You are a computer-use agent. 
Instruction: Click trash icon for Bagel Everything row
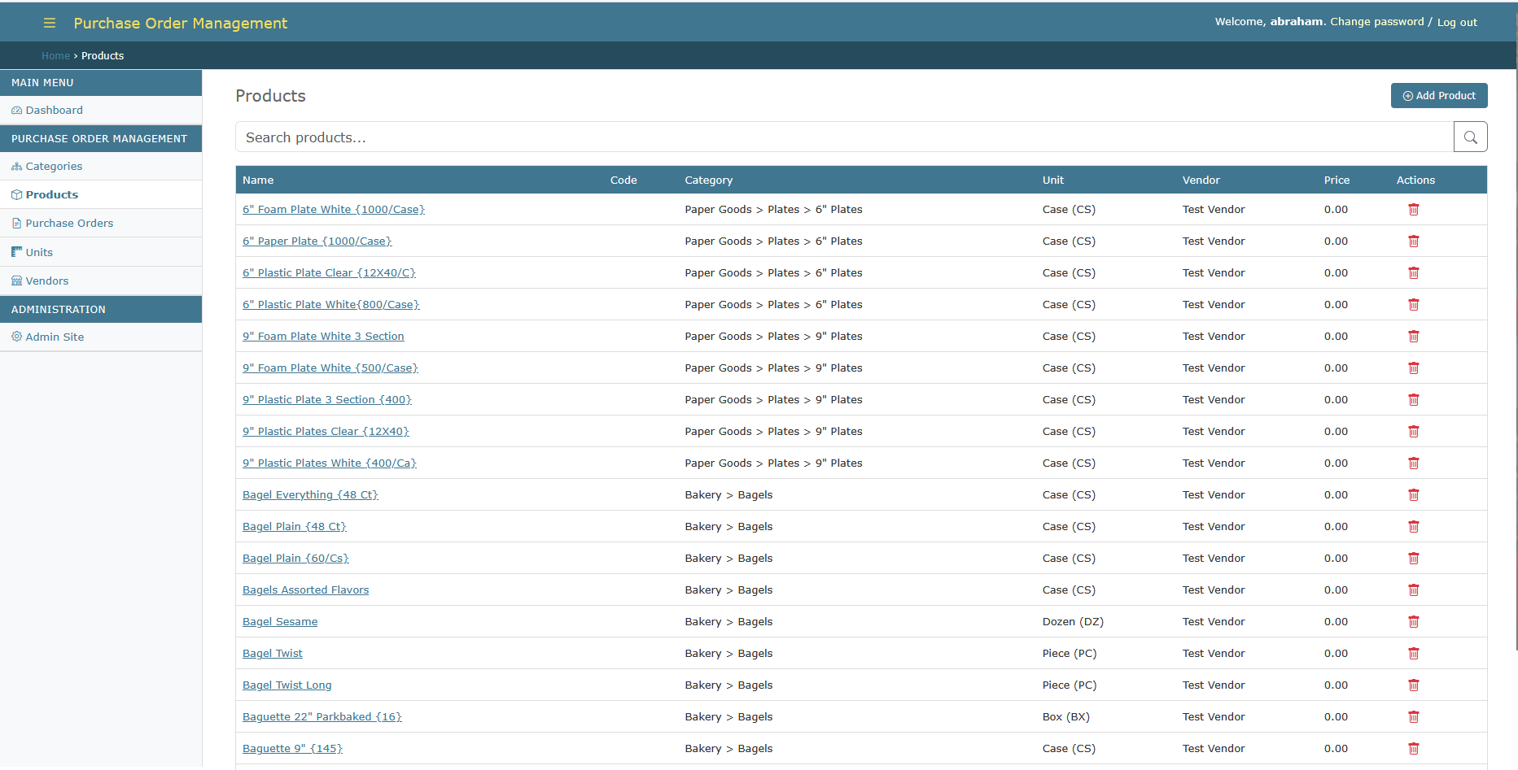[x=1413, y=495]
